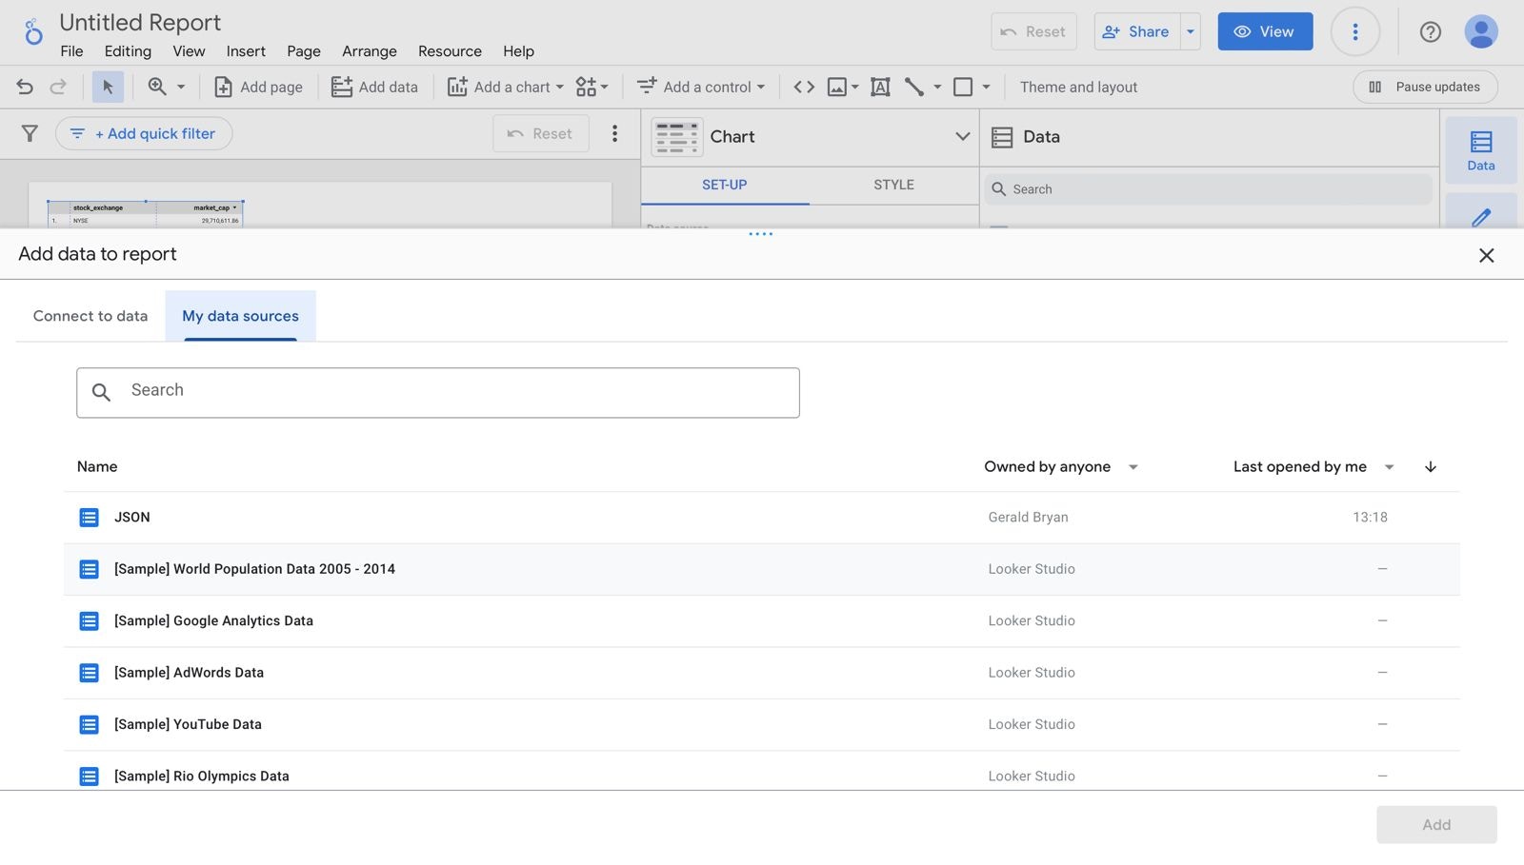Select Sample AdWords Data source
Image resolution: width=1524 pixels, height=865 pixels.
[x=762, y=673]
